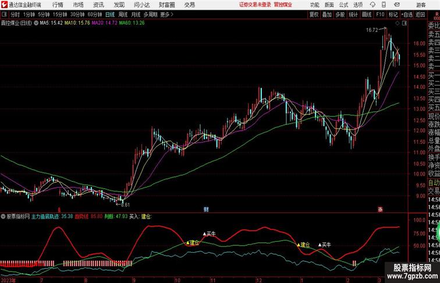The width and height of the screenshot is (440, 283).
Task: Open the 市场 menu
Action: tap(79, 5)
